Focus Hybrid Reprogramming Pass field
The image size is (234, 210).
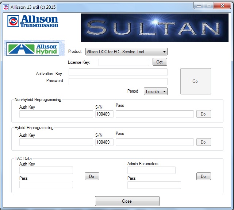tap(155, 142)
